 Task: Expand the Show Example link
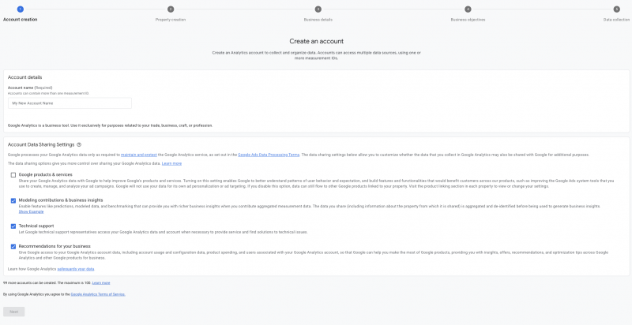click(x=30, y=211)
